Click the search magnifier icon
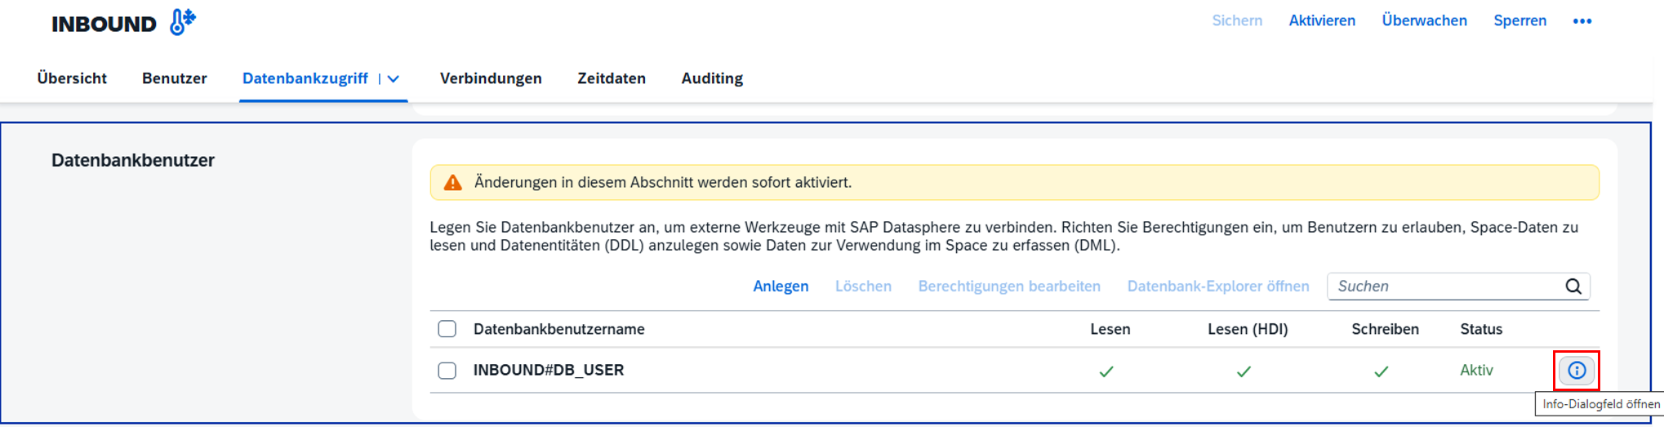 pos(1573,287)
